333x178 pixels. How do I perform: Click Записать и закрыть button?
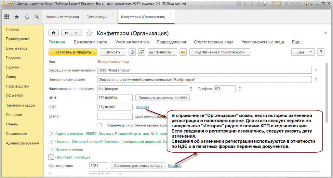click(72, 52)
